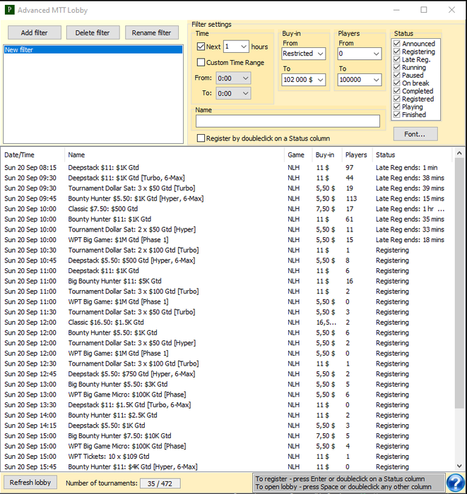Sort the list by Buy-in column header
Viewport: 467px width, 494px height.
(x=324, y=155)
